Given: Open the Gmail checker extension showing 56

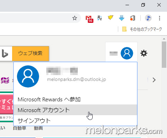Looking at the screenshot, I should [90, 19].
